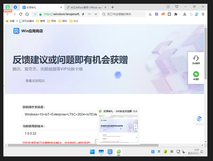Open the 手机收藏夹 bookmark item
The image size is (213, 161).
point(27,21)
